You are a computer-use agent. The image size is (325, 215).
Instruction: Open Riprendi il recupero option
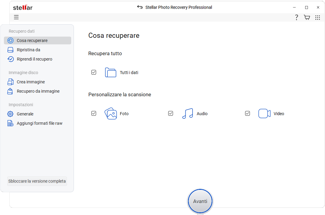(x=38, y=59)
